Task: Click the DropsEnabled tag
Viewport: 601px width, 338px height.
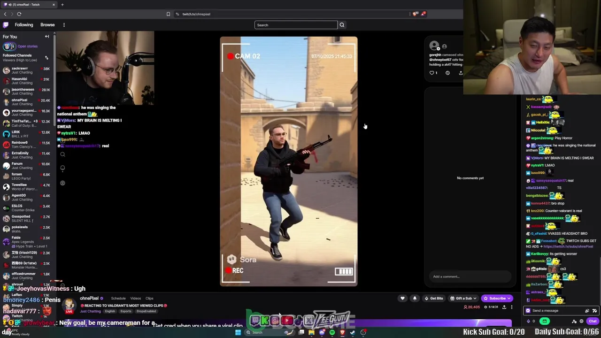Action: (x=146, y=311)
